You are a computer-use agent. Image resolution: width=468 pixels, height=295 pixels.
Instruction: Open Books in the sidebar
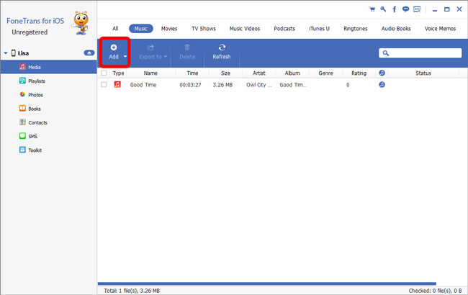coord(34,109)
